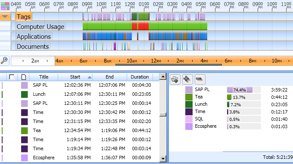
Task: Click the Total: 5:21:39 summary text
Action: [x=278, y=157]
